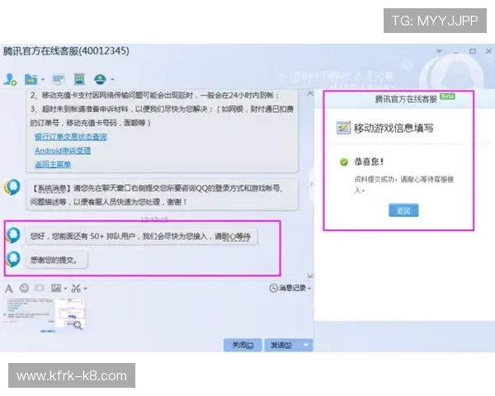495x396 pixels.
Task: Open the title bar dropdown menu arrow
Action: click(x=439, y=51)
